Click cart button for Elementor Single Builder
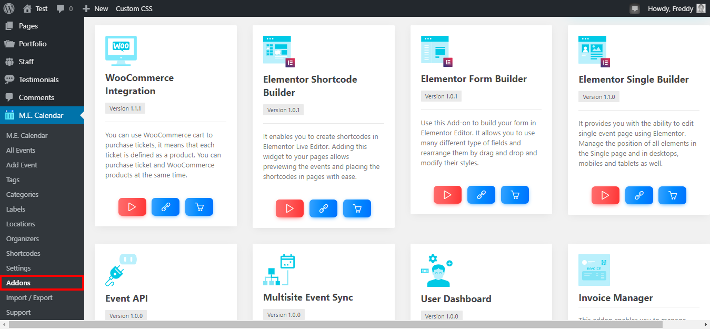Viewport: 710px width, 329px height. pos(673,195)
